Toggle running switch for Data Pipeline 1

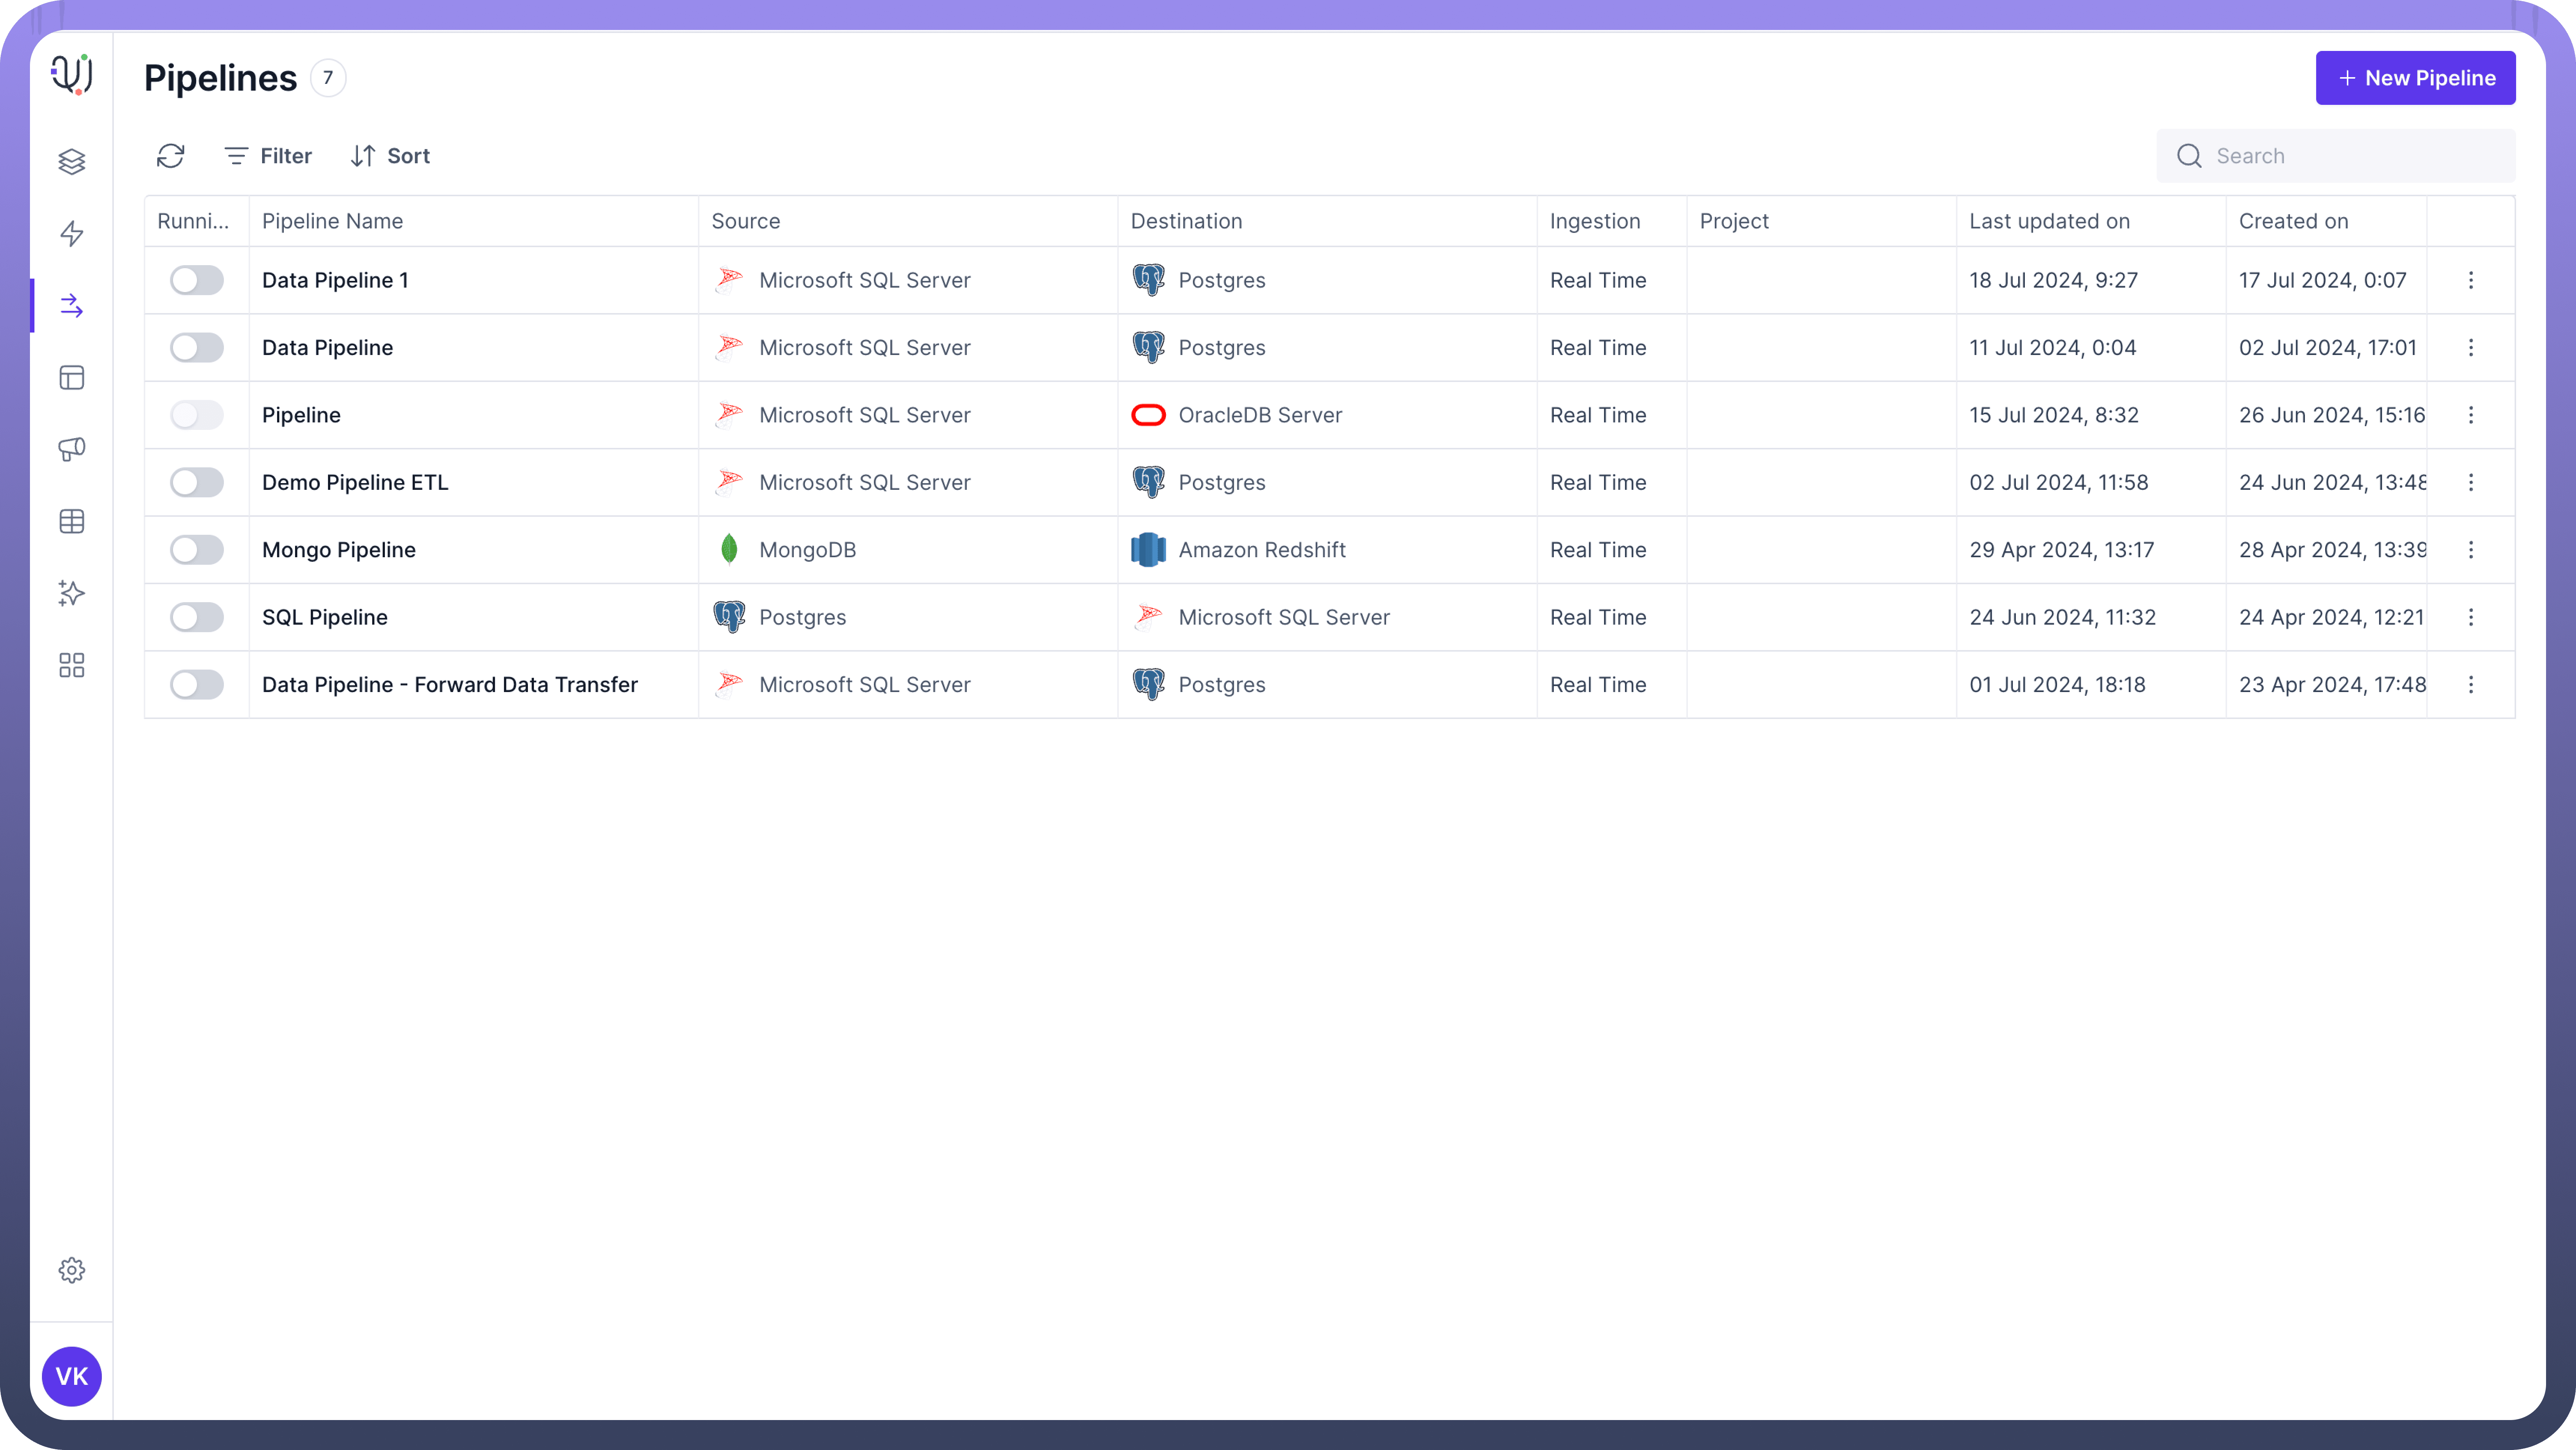coord(196,280)
